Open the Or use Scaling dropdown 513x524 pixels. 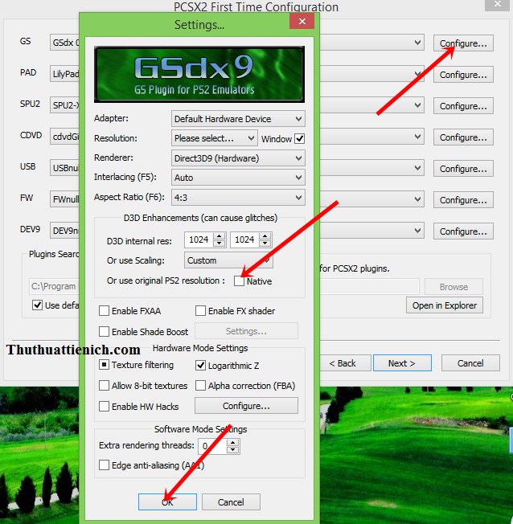(x=228, y=260)
